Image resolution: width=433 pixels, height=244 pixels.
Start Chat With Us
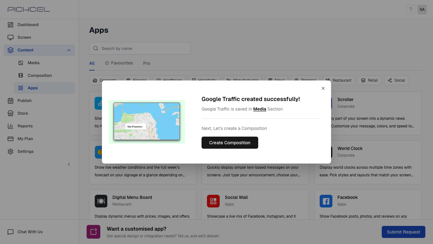(x=25, y=232)
